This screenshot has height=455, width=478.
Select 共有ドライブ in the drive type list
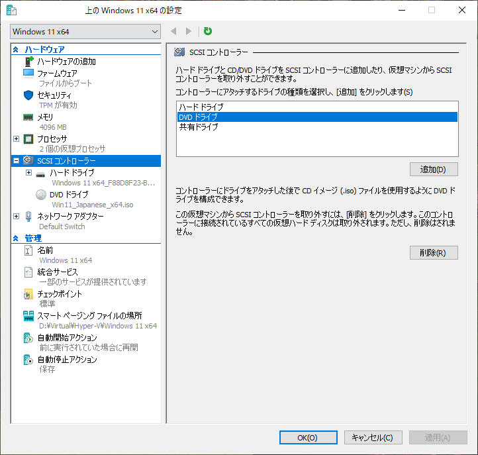tap(317, 127)
